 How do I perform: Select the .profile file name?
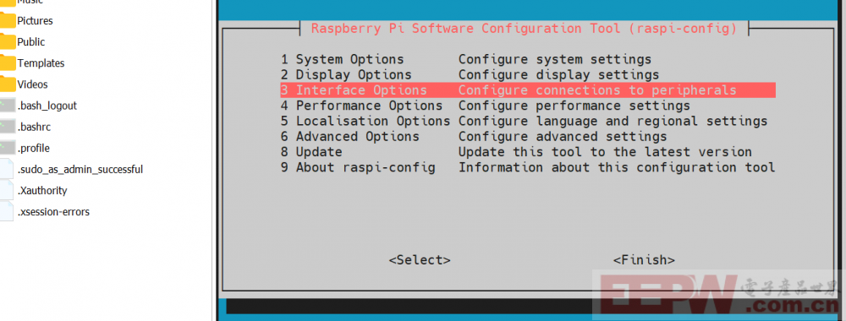34,148
